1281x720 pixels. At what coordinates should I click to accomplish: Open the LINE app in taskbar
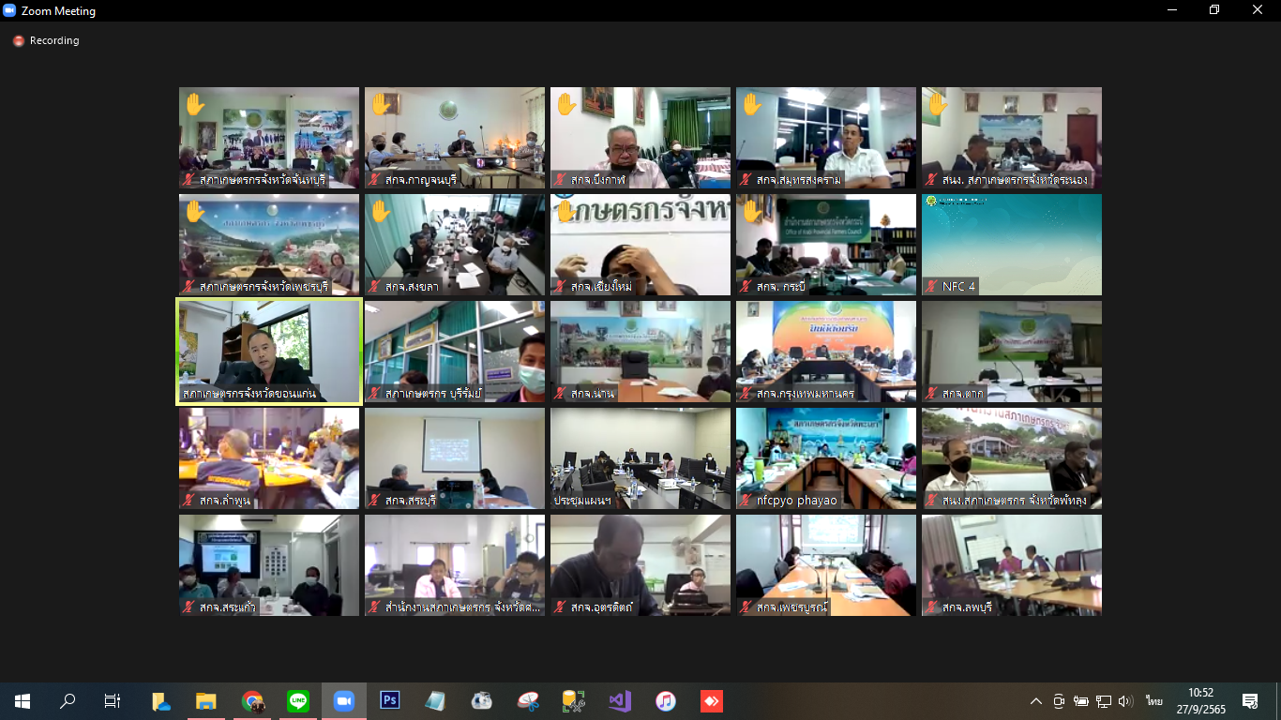(x=298, y=700)
